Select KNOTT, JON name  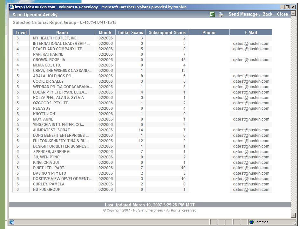pyautogui.click(x=44, y=114)
